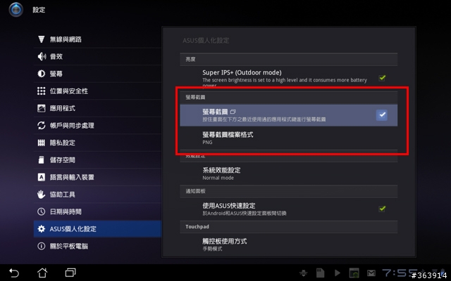Image resolution: width=451 pixels, height=281 pixels.
Task: Click the small icon next to 螢幕截圖 title
Action: 233,112
